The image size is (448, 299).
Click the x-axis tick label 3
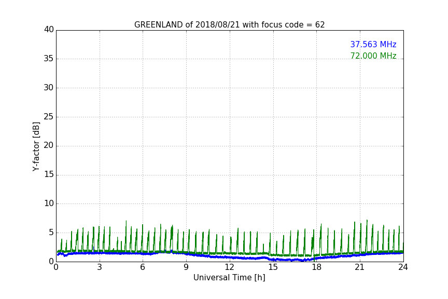[x=100, y=267]
